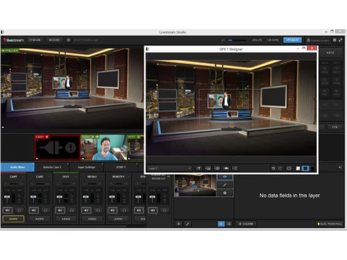Expand the REMOTE1 channel dropdown arrow
Image resolution: width=347 pixels, height=260 pixels.
click(x=128, y=177)
